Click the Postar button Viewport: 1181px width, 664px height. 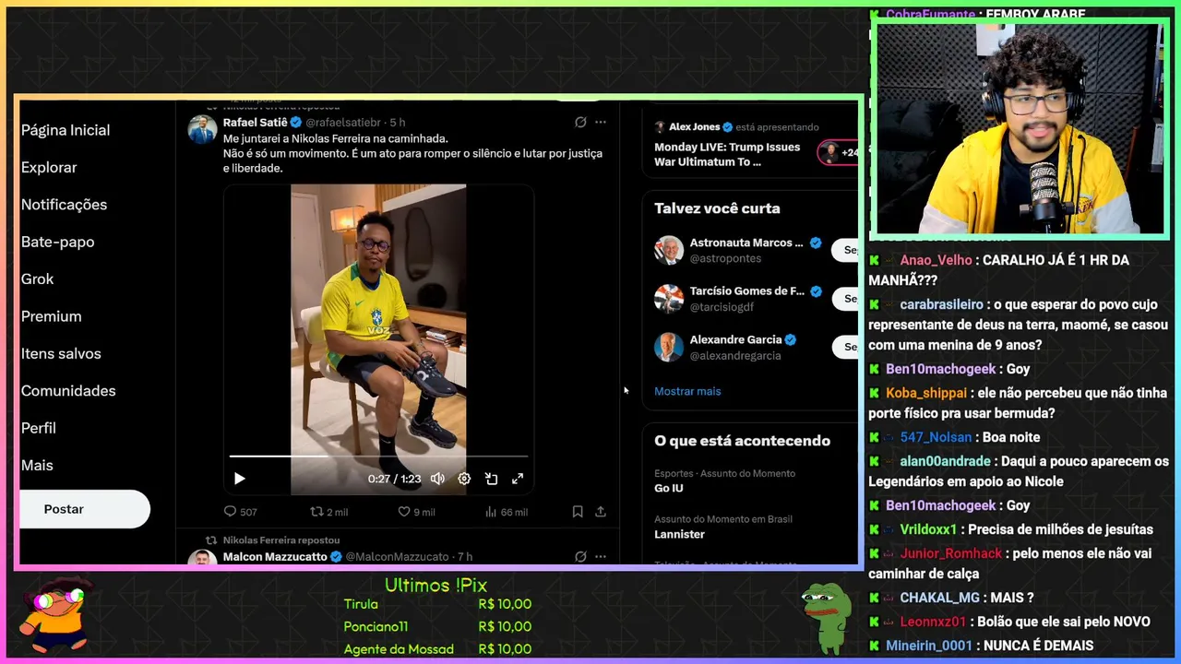tap(84, 509)
